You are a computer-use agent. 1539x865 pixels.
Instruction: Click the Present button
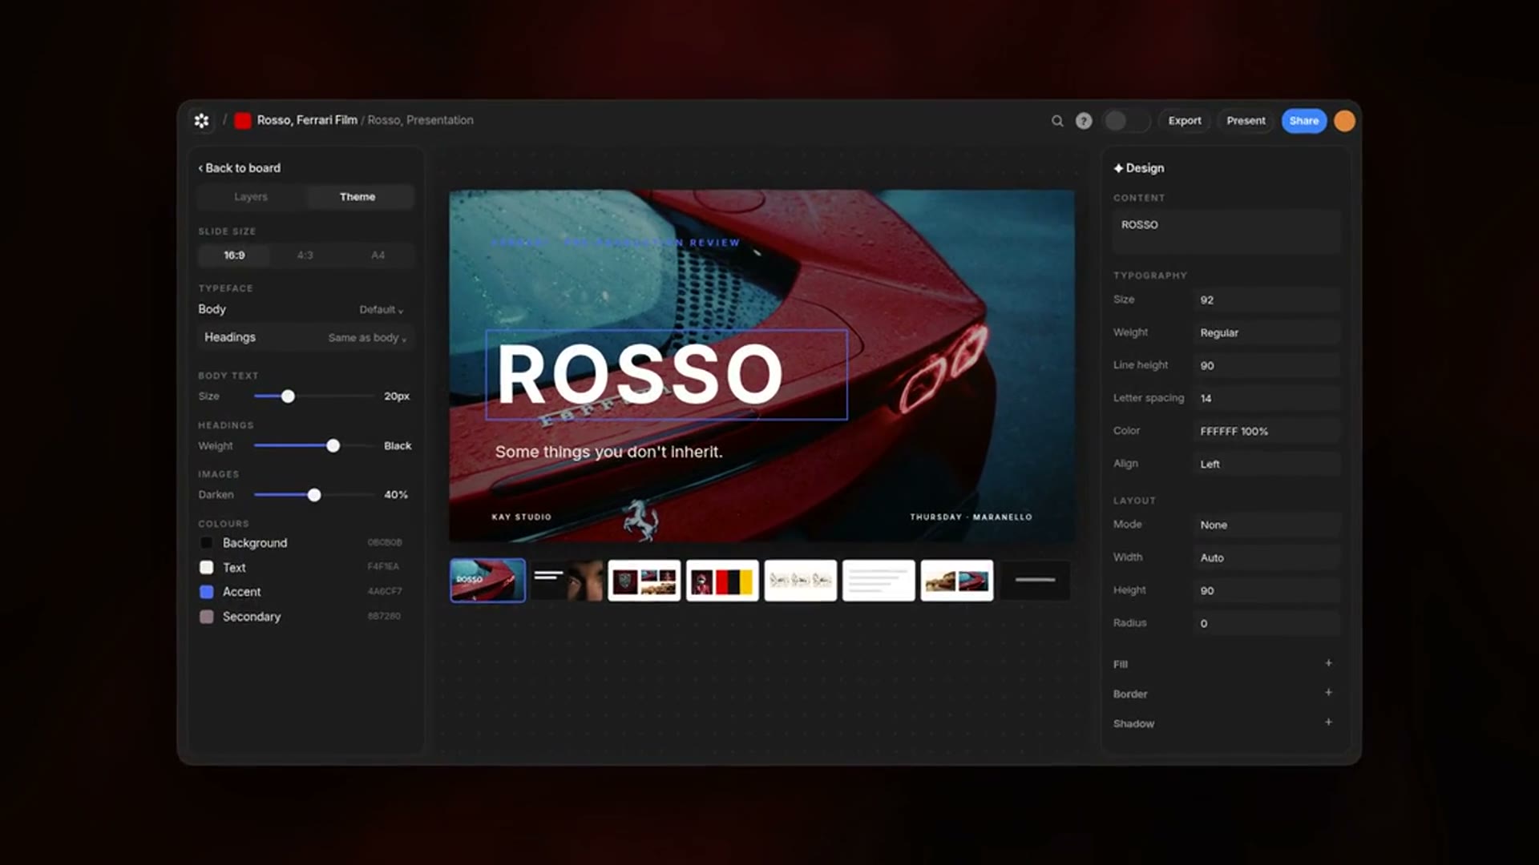(1246, 121)
